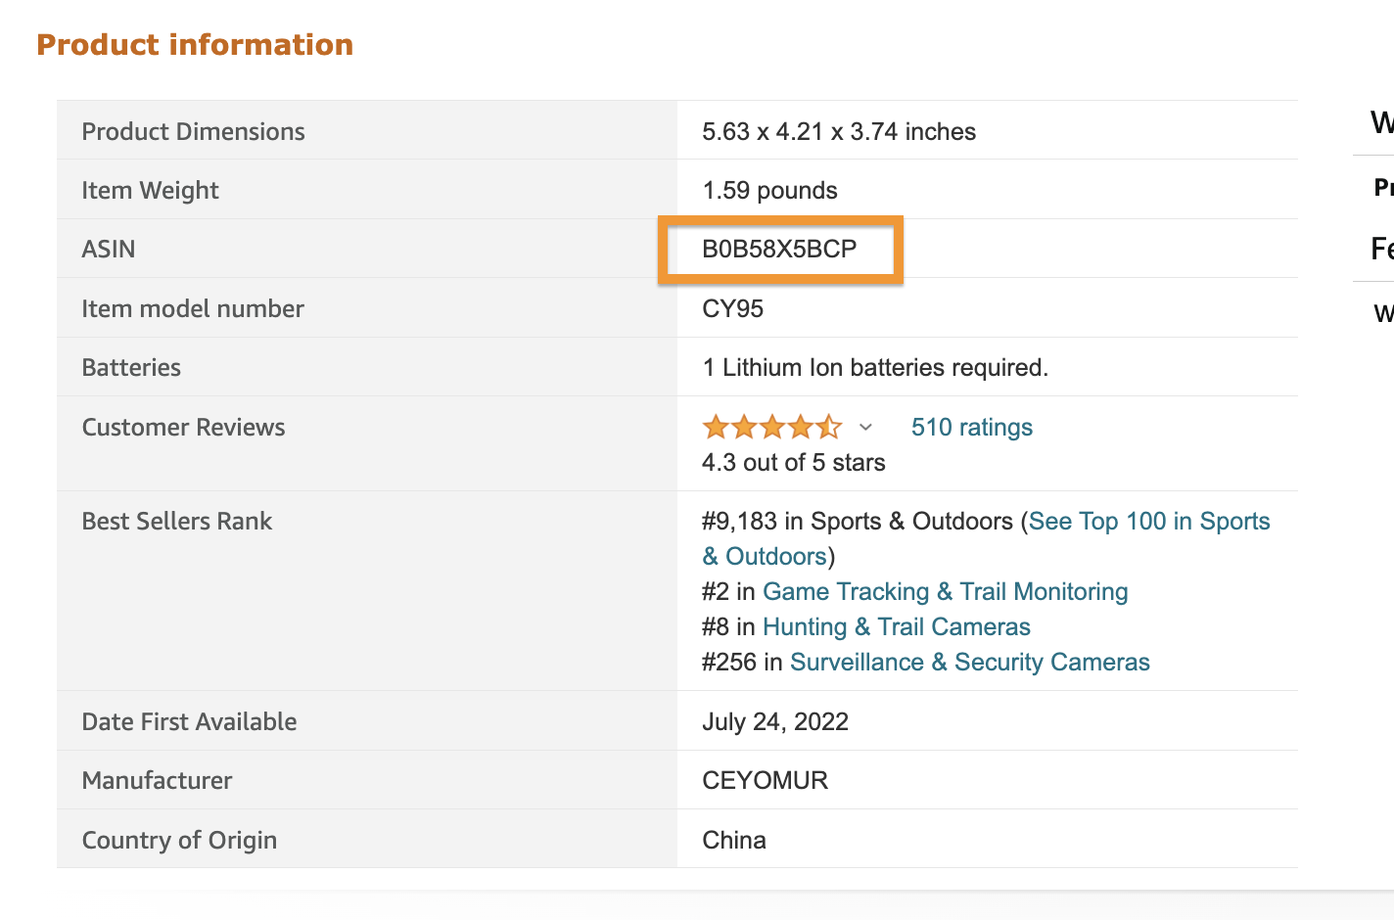
Task: Click the highlighted ASIN value B0B58X5BCP
Action: click(779, 249)
